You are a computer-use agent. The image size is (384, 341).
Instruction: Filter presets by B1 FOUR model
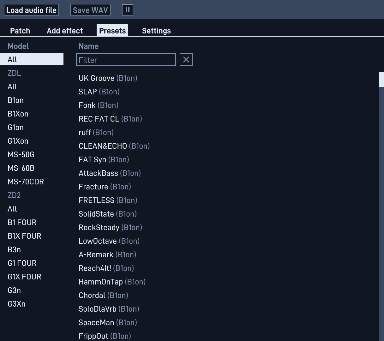click(32, 222)
